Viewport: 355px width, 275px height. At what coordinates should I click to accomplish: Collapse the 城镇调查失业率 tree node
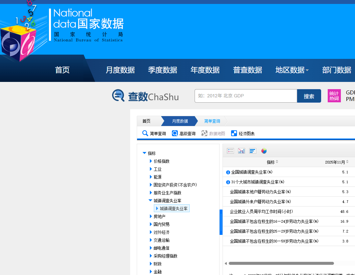(x=150, y=200)
